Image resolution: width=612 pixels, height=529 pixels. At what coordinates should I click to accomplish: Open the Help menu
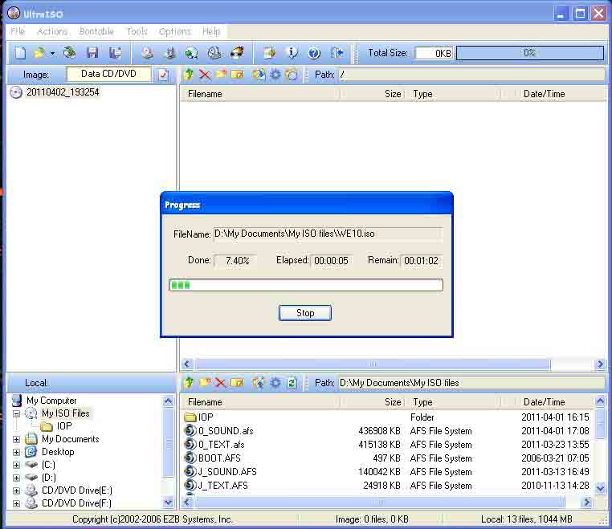pyautogui.click(x=211, y=31)
